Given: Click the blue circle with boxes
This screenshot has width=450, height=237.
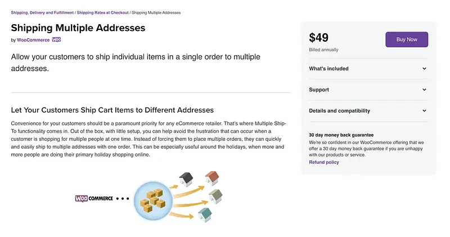Looking at the screenshot, I should pyautogui.click(x=152, y=199).
